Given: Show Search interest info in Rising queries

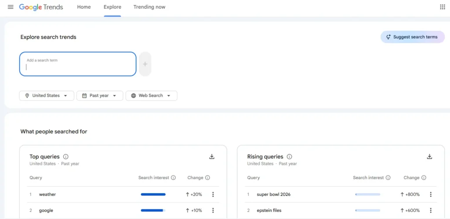Looking at the screenshot, I should pyautogui.click(x=388, y=178).
